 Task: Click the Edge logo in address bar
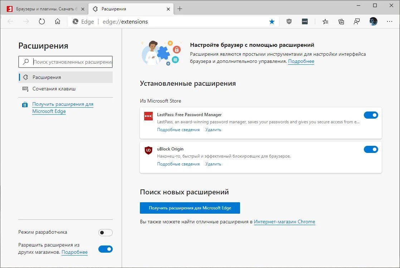pos(75,22)
